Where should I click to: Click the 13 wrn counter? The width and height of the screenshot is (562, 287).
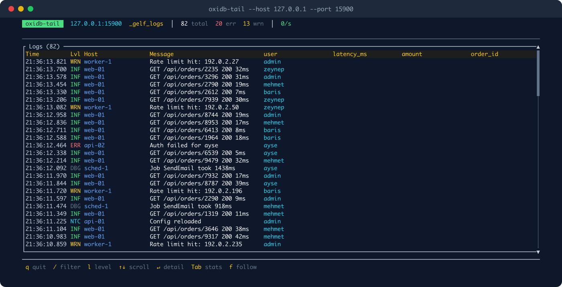click(253, 24)
